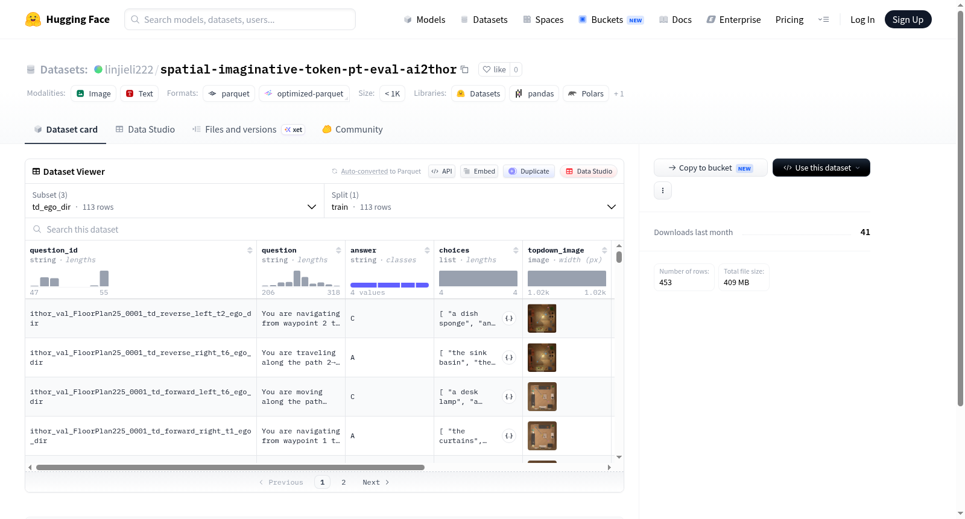Click the Duplicate button
This screenshot has height=519, width=965.
[x=529, y=171]
